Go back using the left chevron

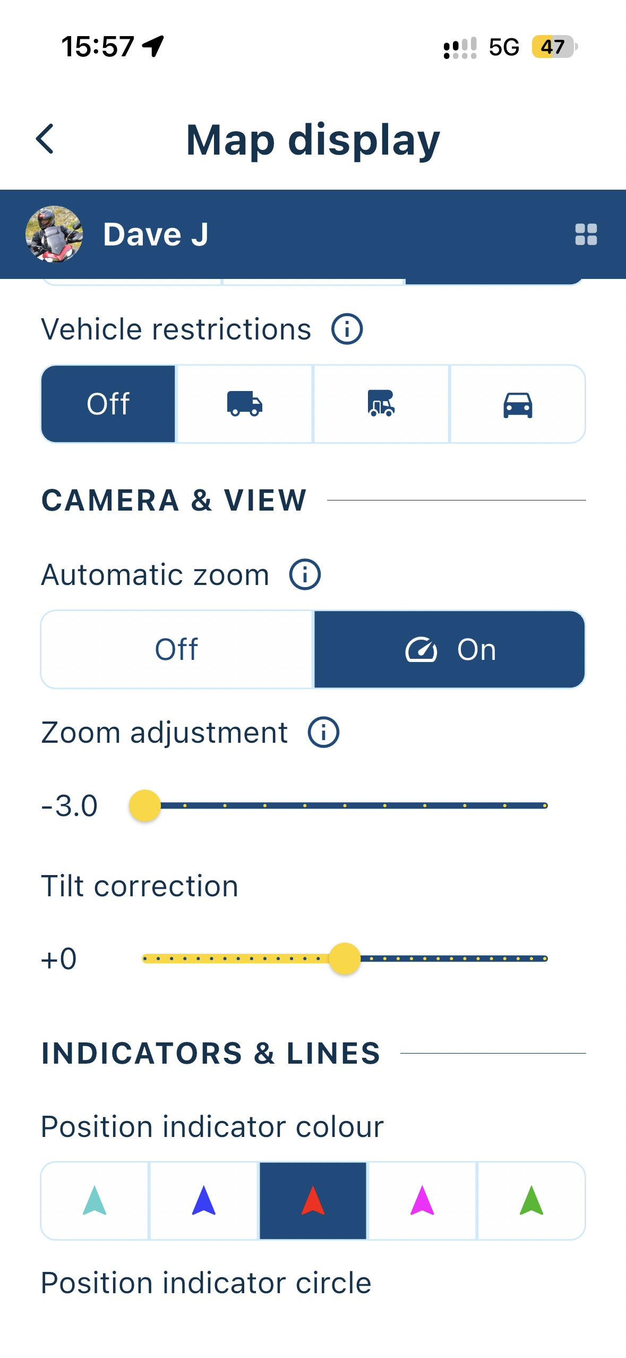tap(45, 139)
